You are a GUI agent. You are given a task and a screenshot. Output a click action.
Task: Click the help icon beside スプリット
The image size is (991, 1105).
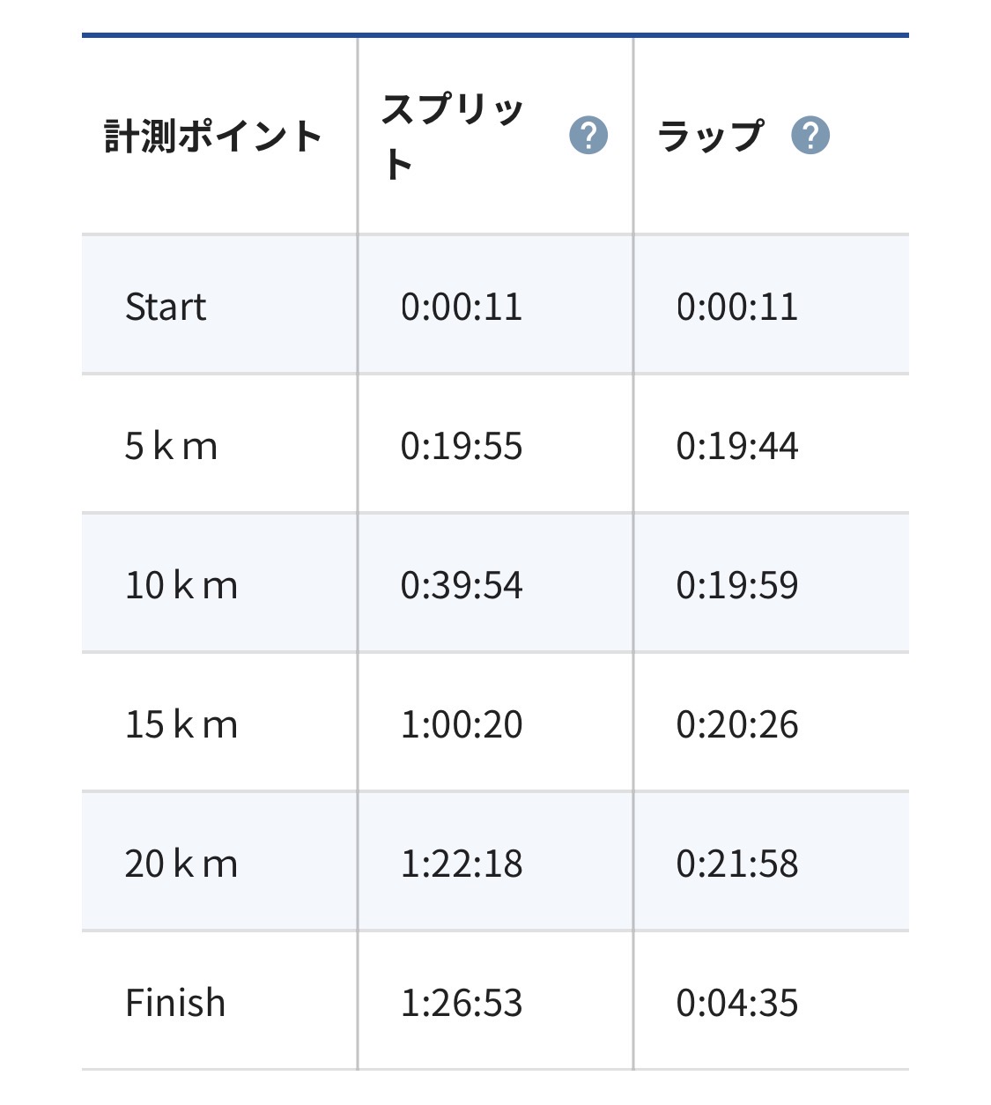[x=588, y=136]
